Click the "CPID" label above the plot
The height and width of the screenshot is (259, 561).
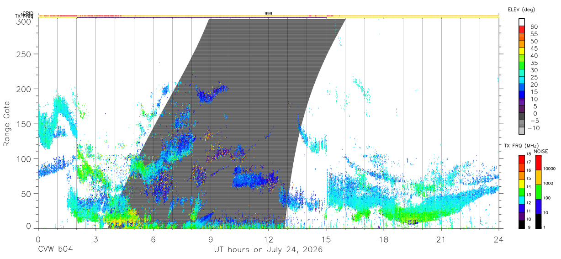(27, 14)
